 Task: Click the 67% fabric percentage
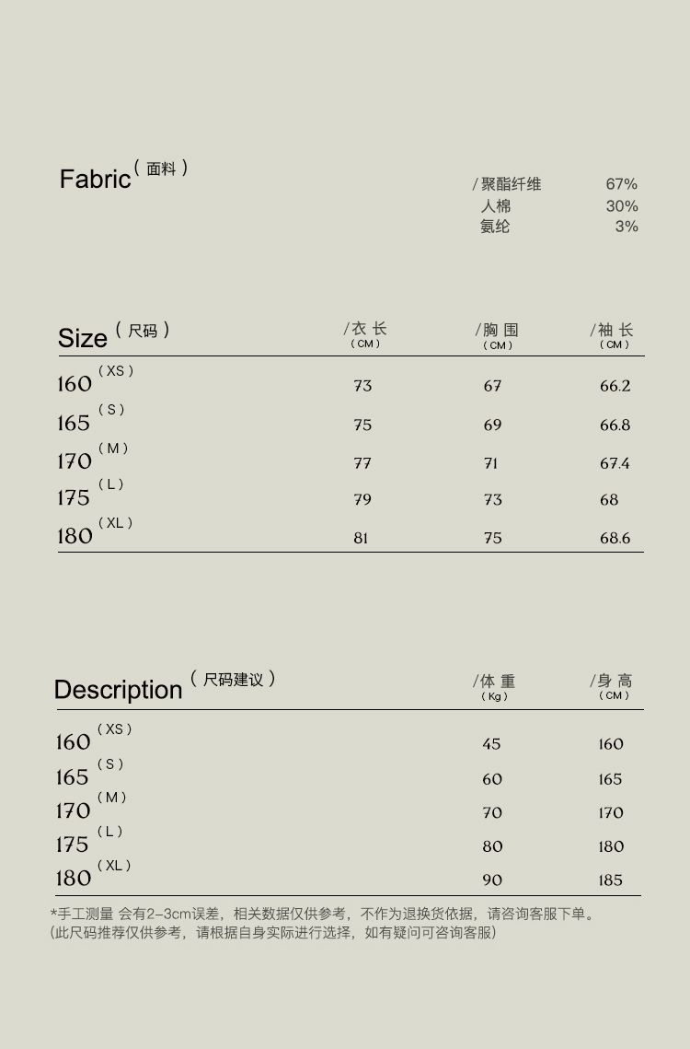[621, 184]
